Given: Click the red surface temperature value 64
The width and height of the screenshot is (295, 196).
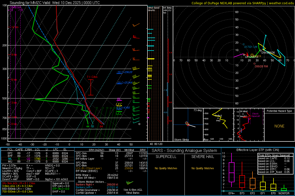Looking at the screenshot, I should tap(101, 126).
